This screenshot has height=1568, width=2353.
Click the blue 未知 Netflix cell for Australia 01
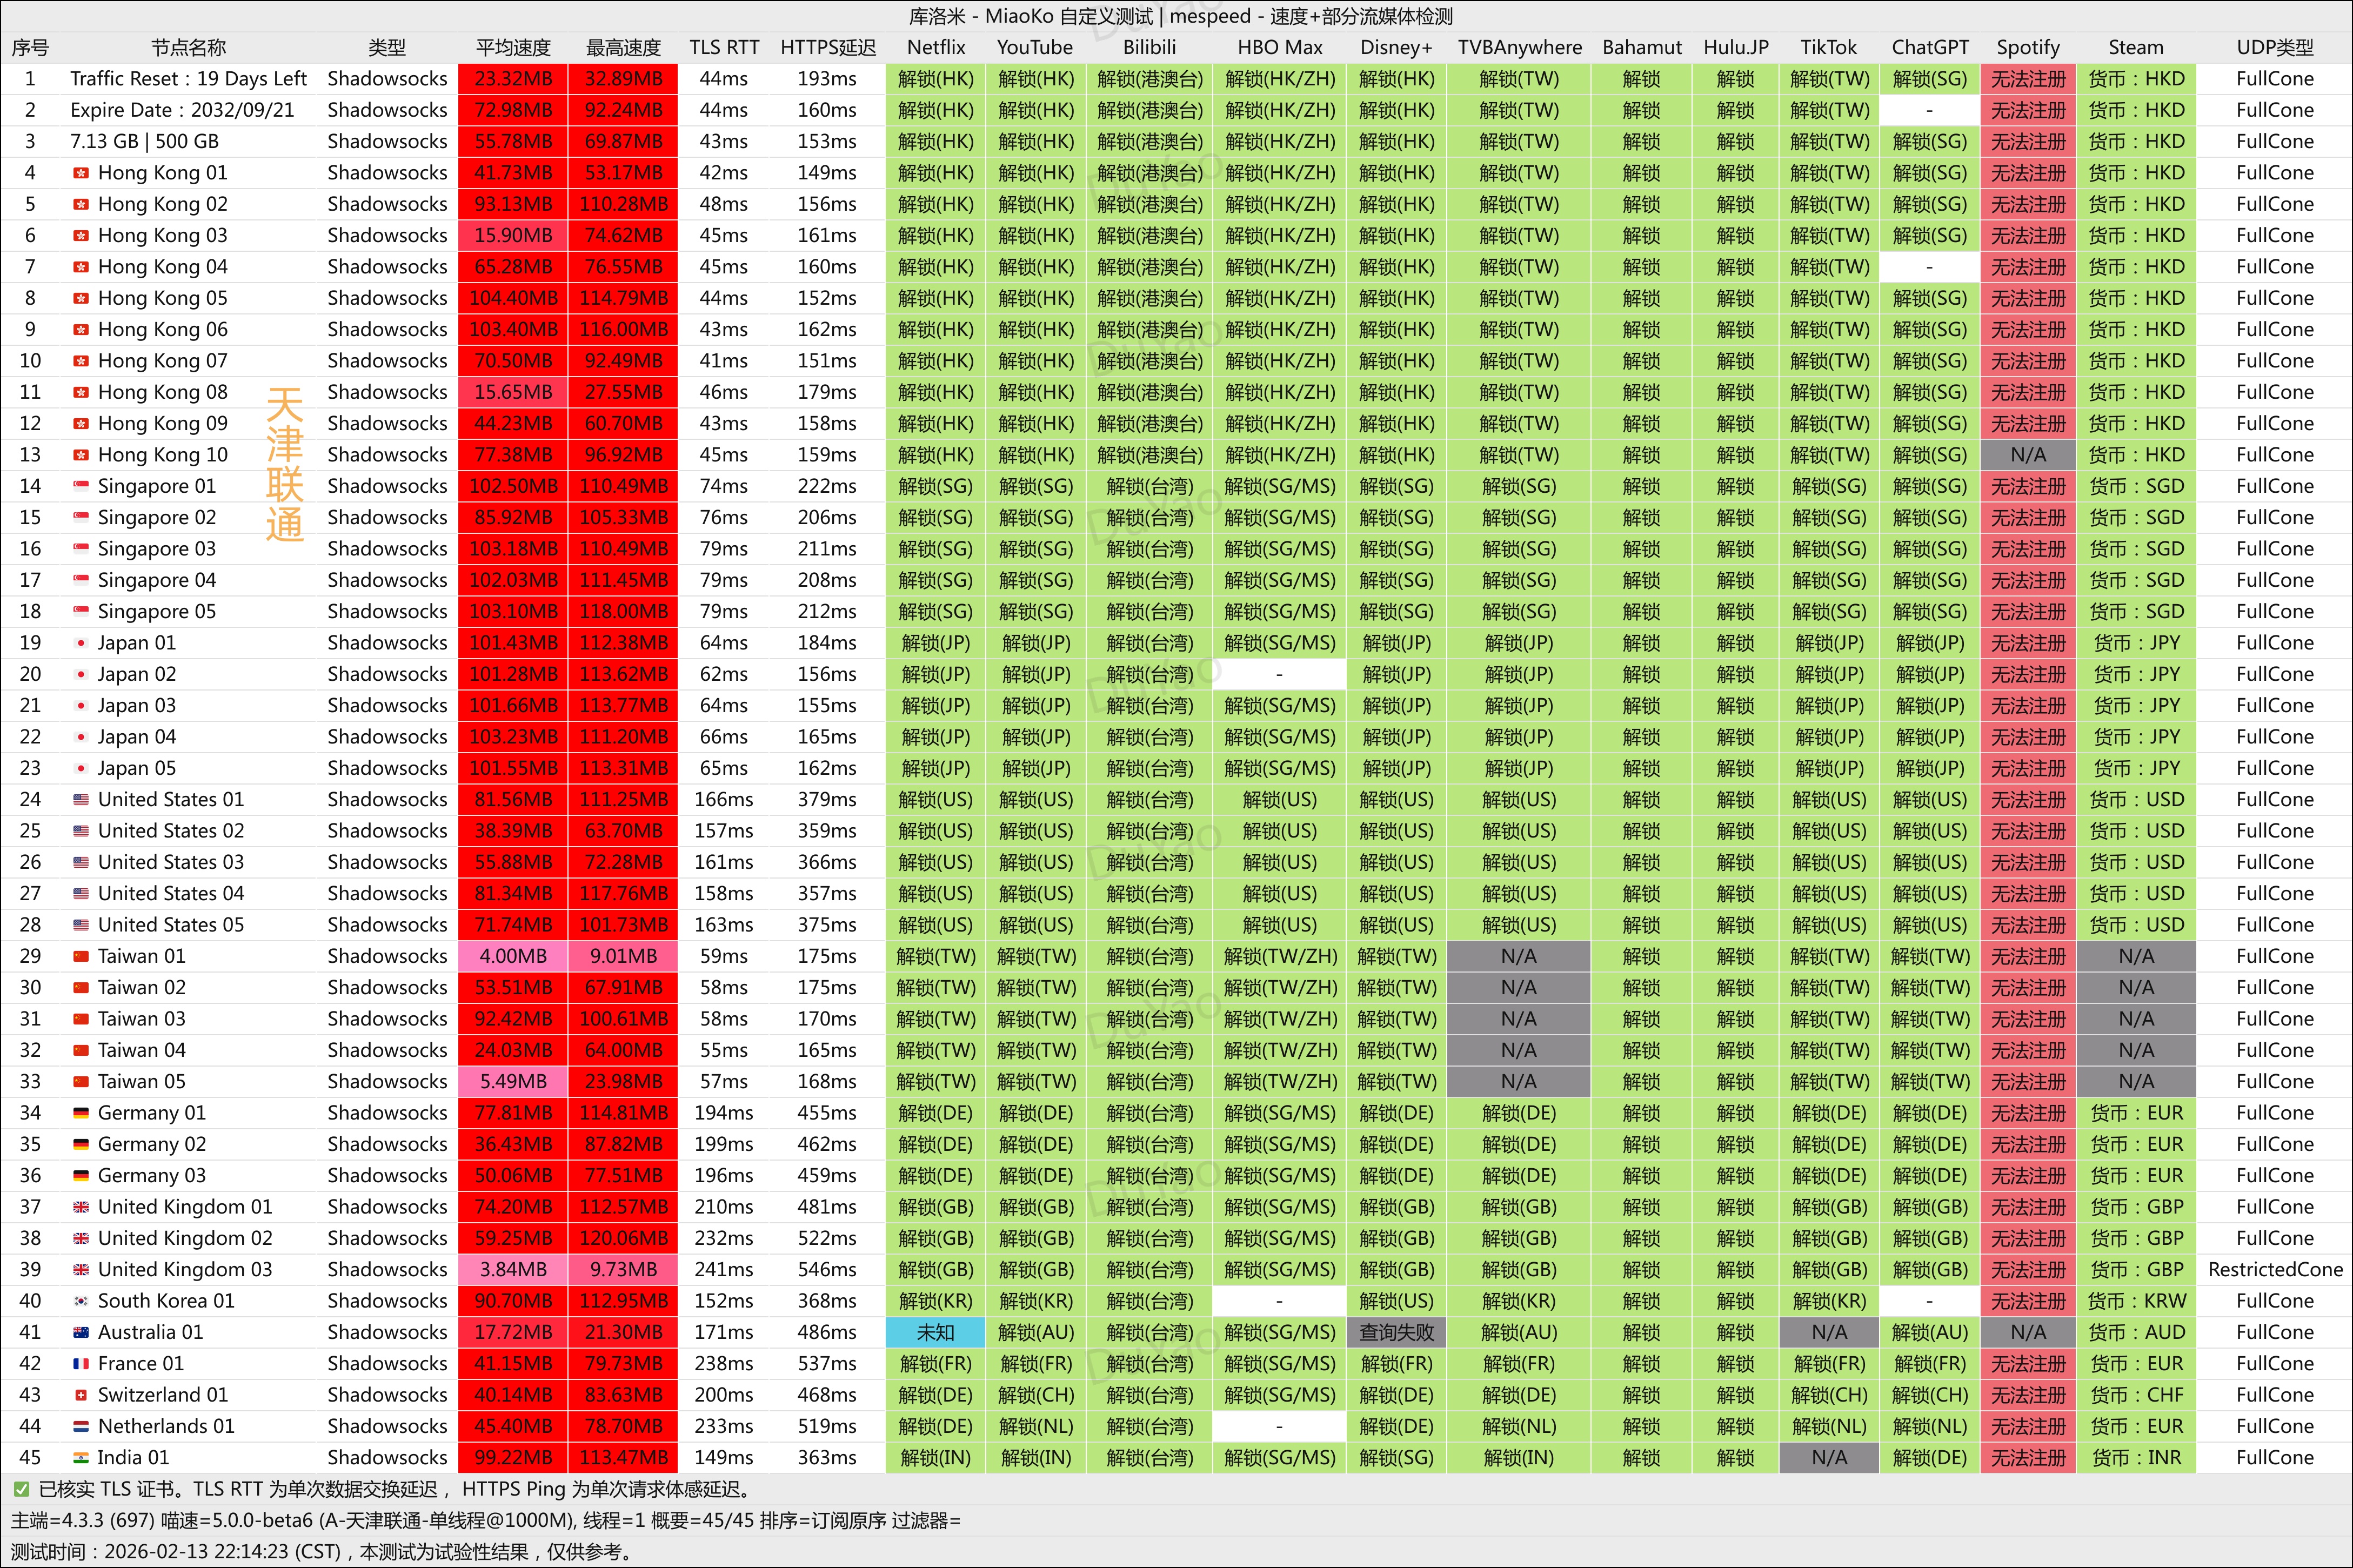point(935,1332)
